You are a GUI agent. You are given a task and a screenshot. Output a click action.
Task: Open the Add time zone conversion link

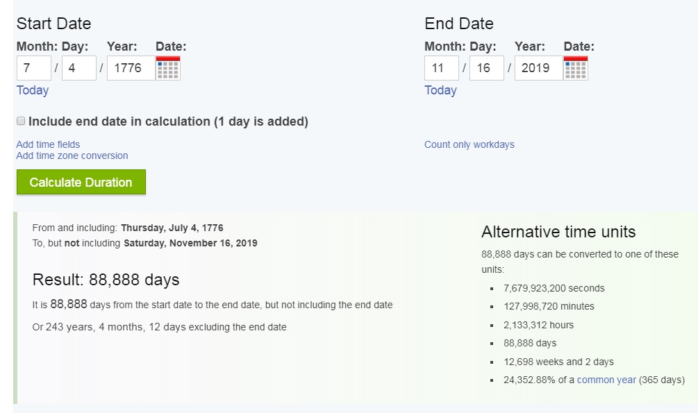pos(72,155)
